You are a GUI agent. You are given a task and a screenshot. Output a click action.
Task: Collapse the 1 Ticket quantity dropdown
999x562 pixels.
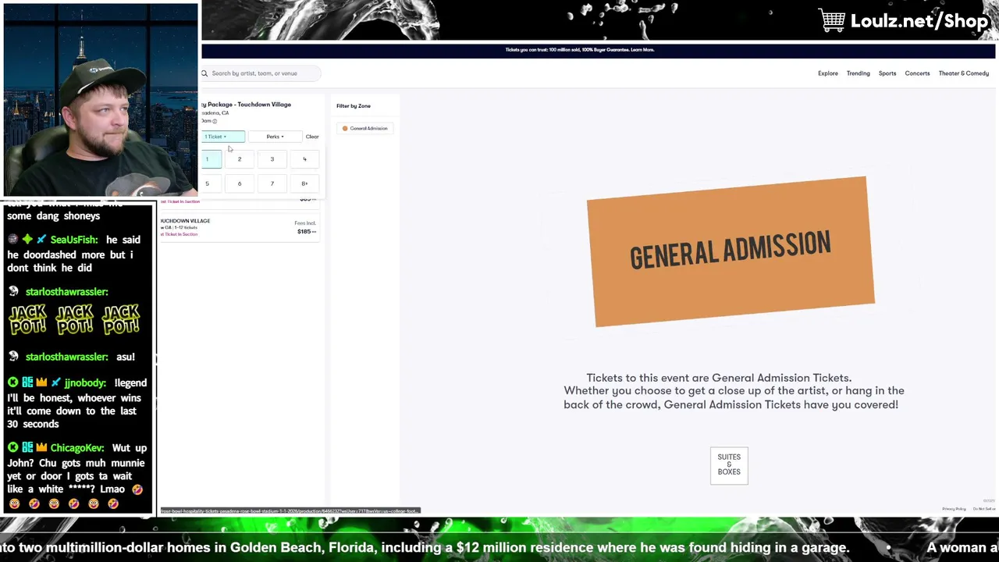click(223, 137)
